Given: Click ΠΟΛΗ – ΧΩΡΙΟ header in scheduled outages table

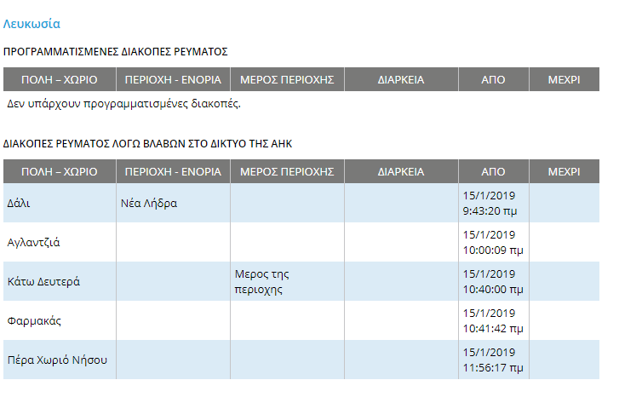Looking at the screenshot, I should [x=60, y=79].
